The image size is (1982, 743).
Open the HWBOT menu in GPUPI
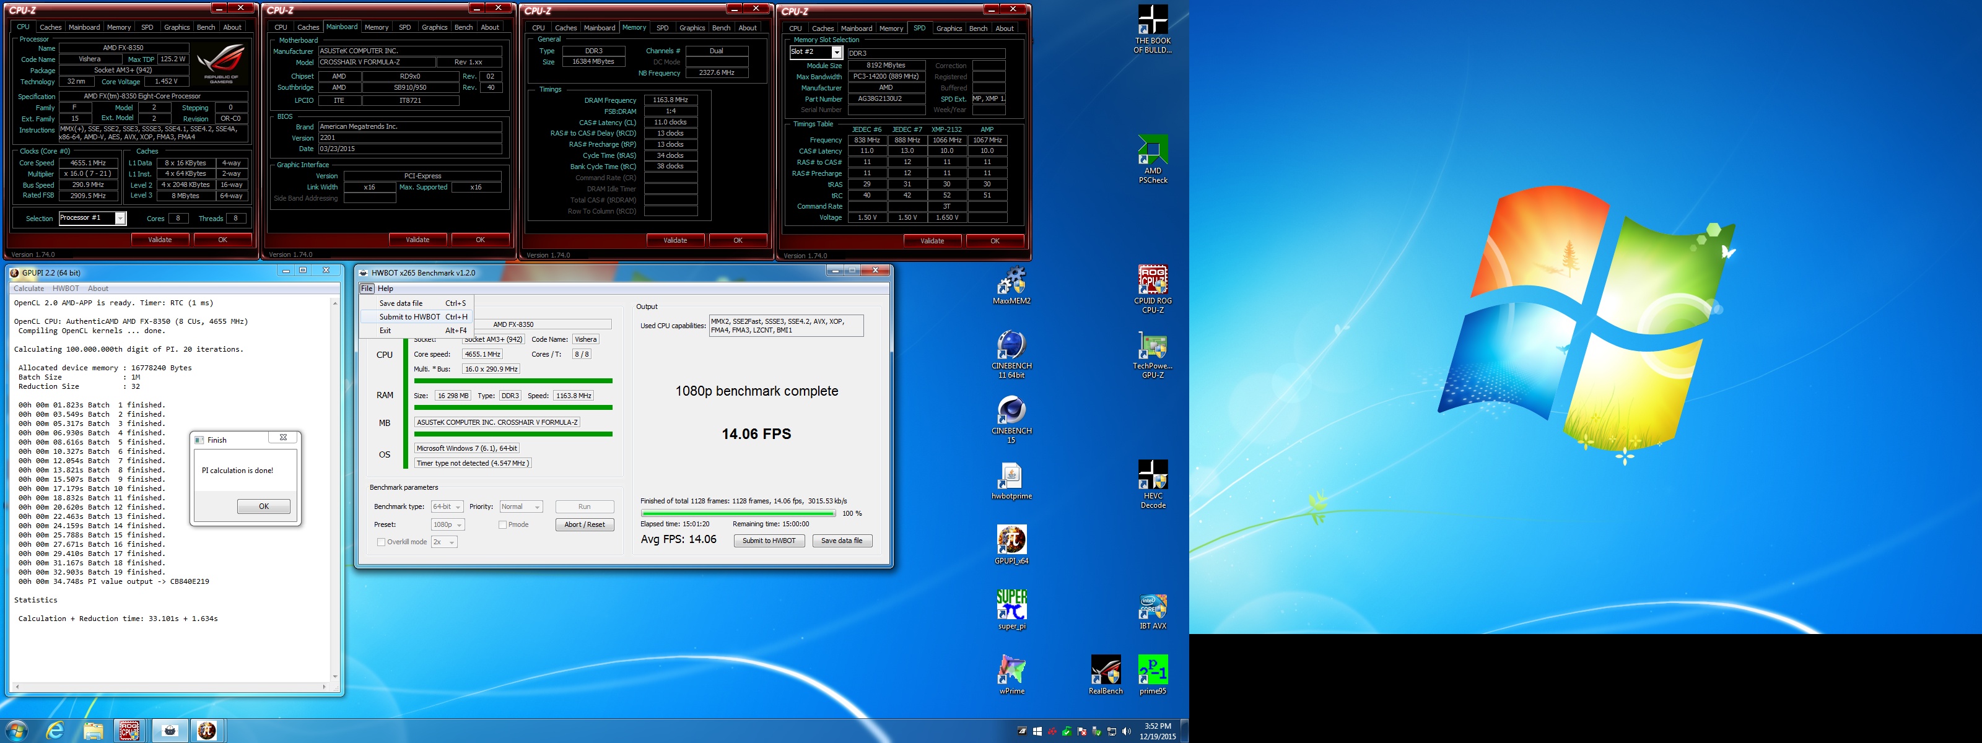tap(66, 289)
